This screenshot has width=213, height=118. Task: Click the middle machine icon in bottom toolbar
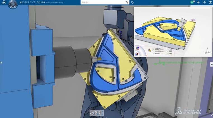point(96,113)
